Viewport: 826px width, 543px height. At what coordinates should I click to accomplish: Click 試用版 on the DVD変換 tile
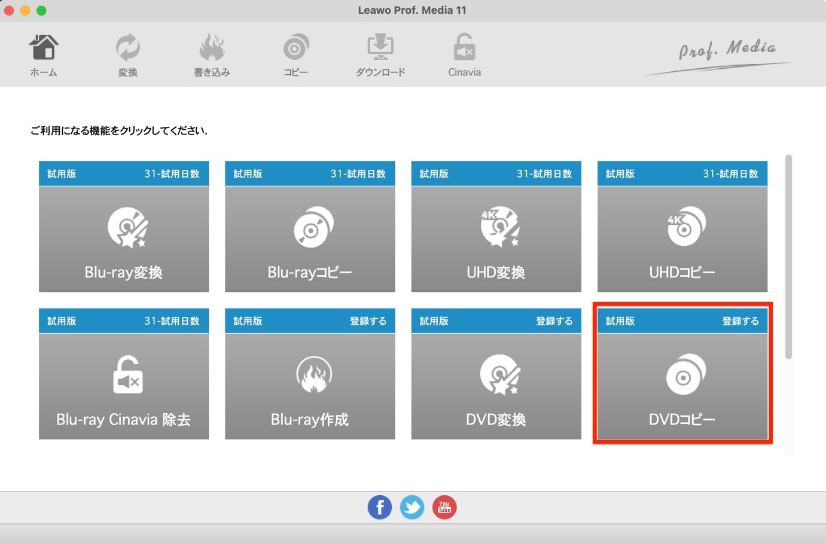434,321
